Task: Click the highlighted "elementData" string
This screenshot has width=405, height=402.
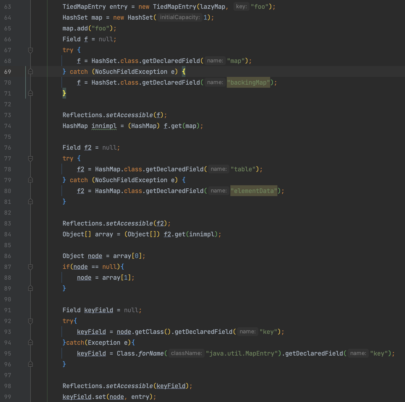Action: 254,191
